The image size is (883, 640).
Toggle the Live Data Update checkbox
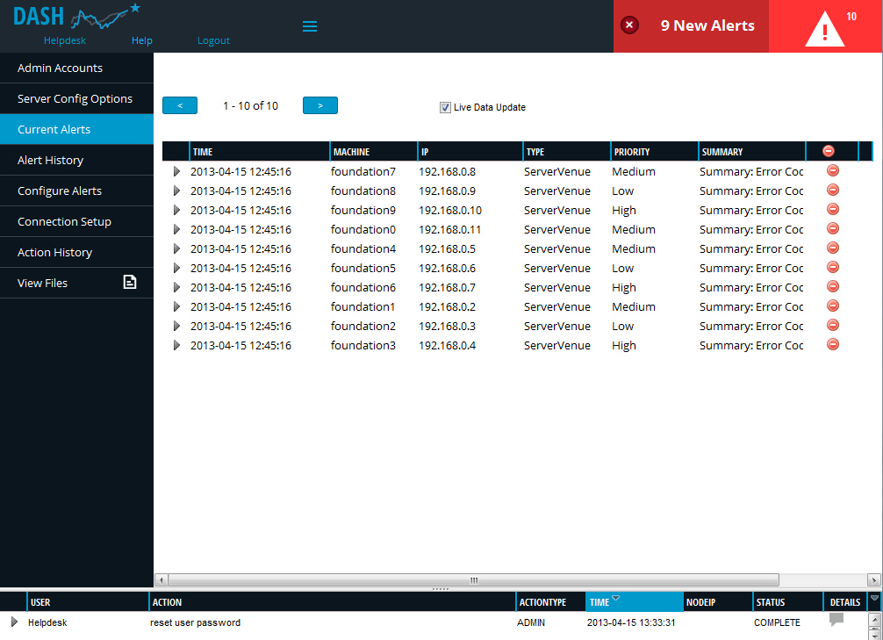pos(445,108)
